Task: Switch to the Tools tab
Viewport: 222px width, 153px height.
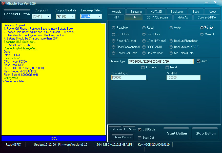Action: click(196, 12)
